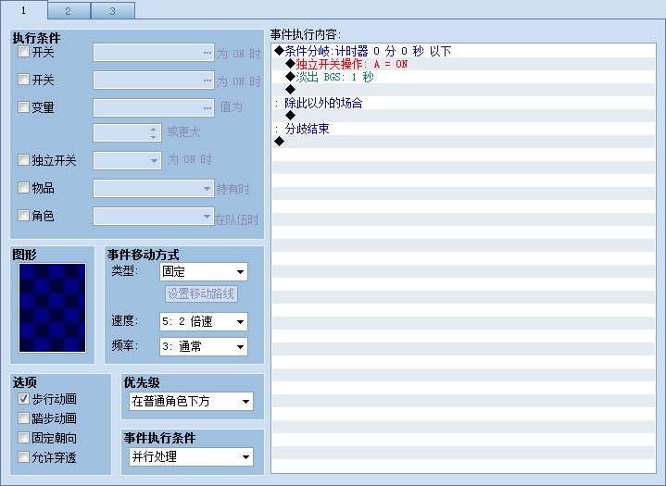Click the blue checkered 图形 preview
666x486 pixels.
pyautogui.click(x=52, y=307)
